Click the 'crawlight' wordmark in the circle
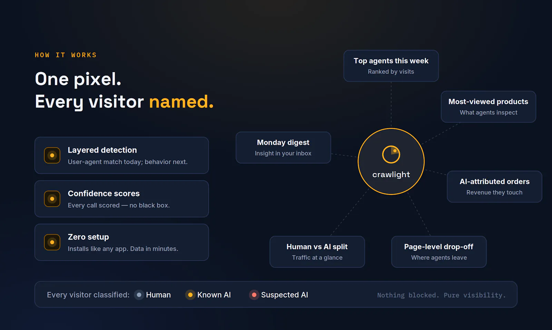Screen dimensions: 552x330 pos(391,174)
